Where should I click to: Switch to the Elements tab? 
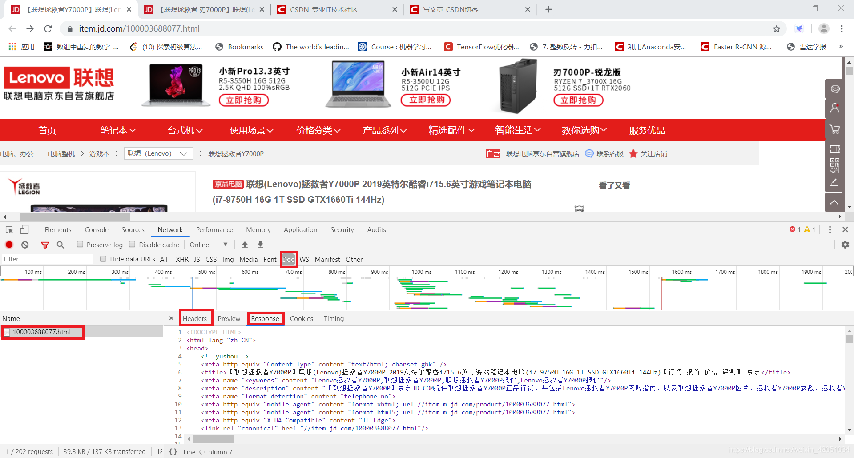pos(58,229)
